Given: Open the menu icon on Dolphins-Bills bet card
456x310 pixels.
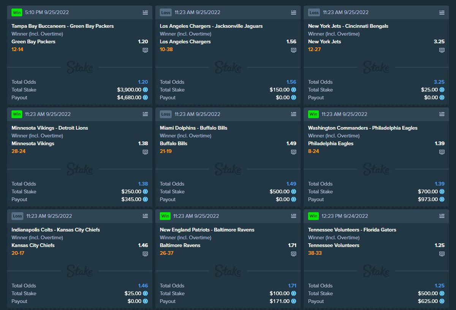Looking at the screenshot, I should pos(293,114).
